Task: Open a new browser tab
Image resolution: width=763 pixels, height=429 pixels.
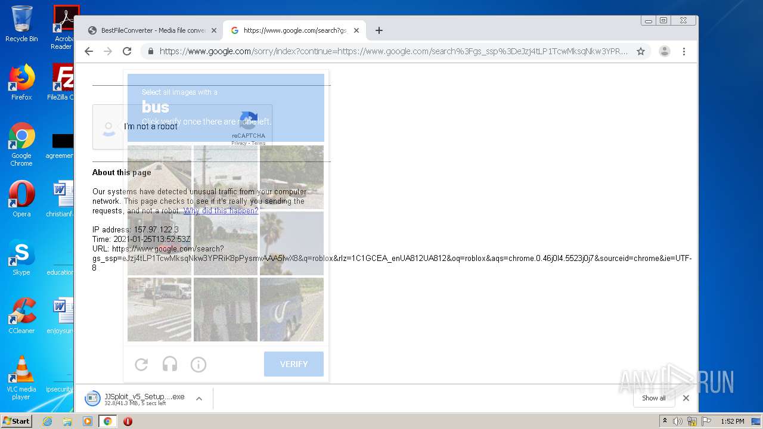Action: [379, 30]
